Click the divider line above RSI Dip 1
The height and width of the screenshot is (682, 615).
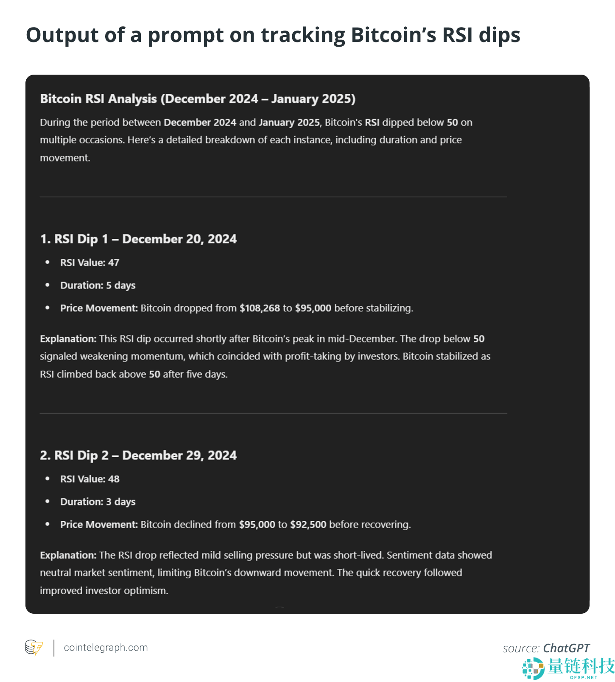coord(273,197)
